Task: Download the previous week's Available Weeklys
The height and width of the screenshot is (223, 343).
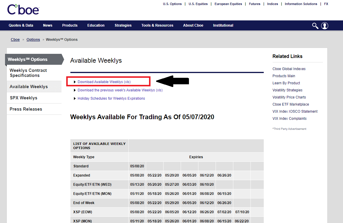Action: tap(120, 90)
